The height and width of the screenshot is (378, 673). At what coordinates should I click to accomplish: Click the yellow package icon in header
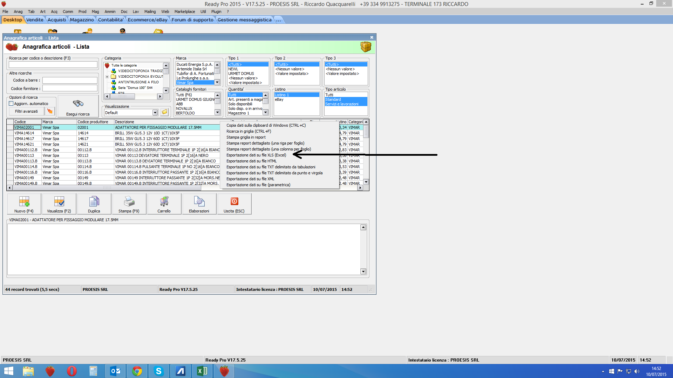[366, 47]
